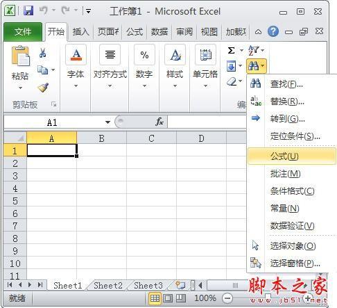Expand the Fill dropdown arrow
The image size is (337, 308).
click(241, 66)
